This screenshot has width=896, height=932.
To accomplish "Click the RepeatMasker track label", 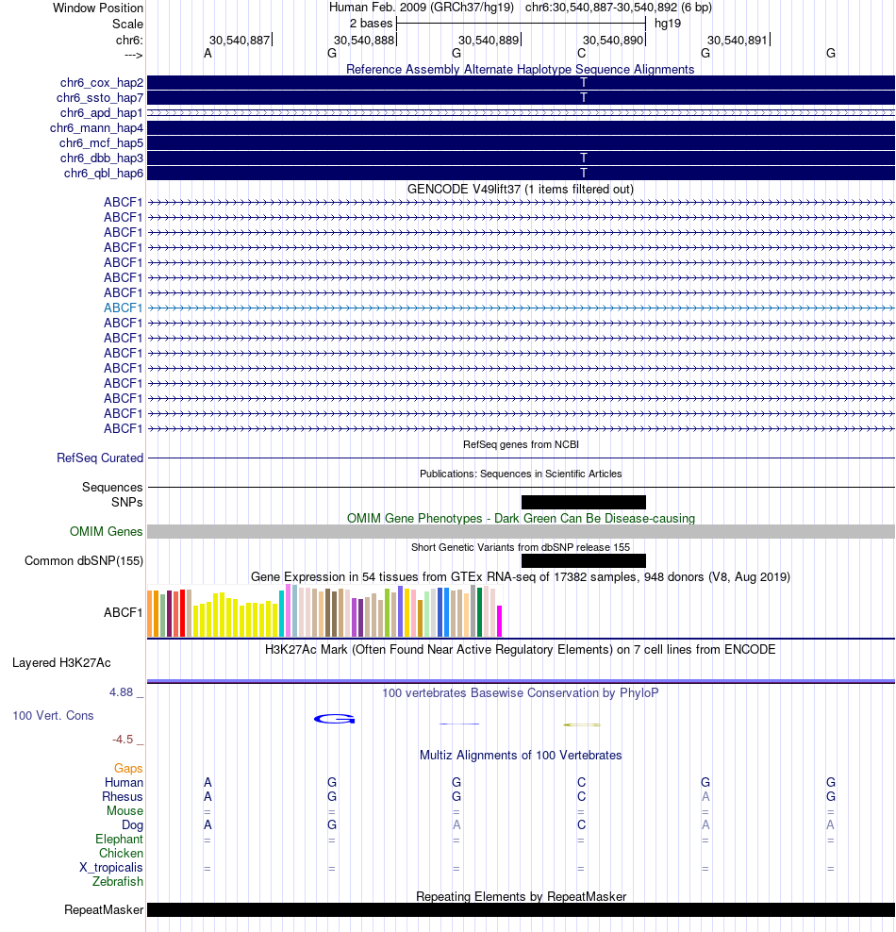I will 104,910.
